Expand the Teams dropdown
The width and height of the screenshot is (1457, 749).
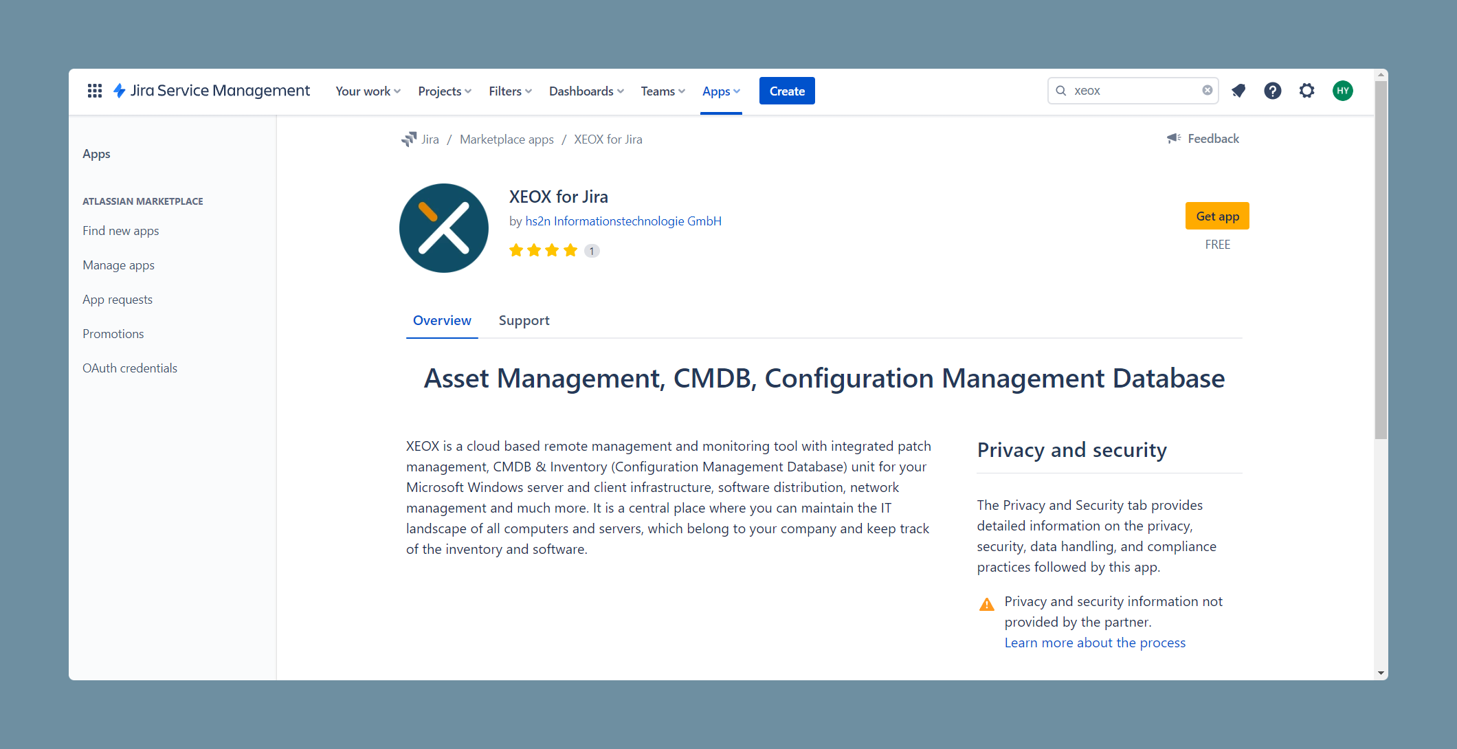point(663,91)
